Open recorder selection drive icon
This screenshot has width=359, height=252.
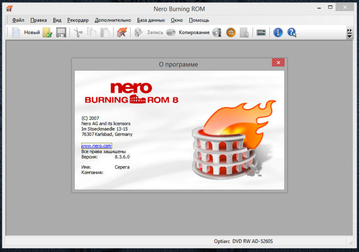click(261, 33)
